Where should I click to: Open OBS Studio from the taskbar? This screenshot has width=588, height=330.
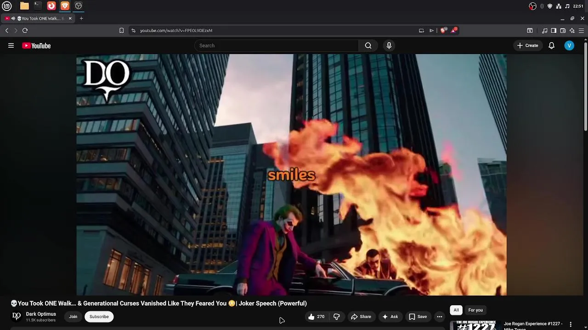coord(79,6)
